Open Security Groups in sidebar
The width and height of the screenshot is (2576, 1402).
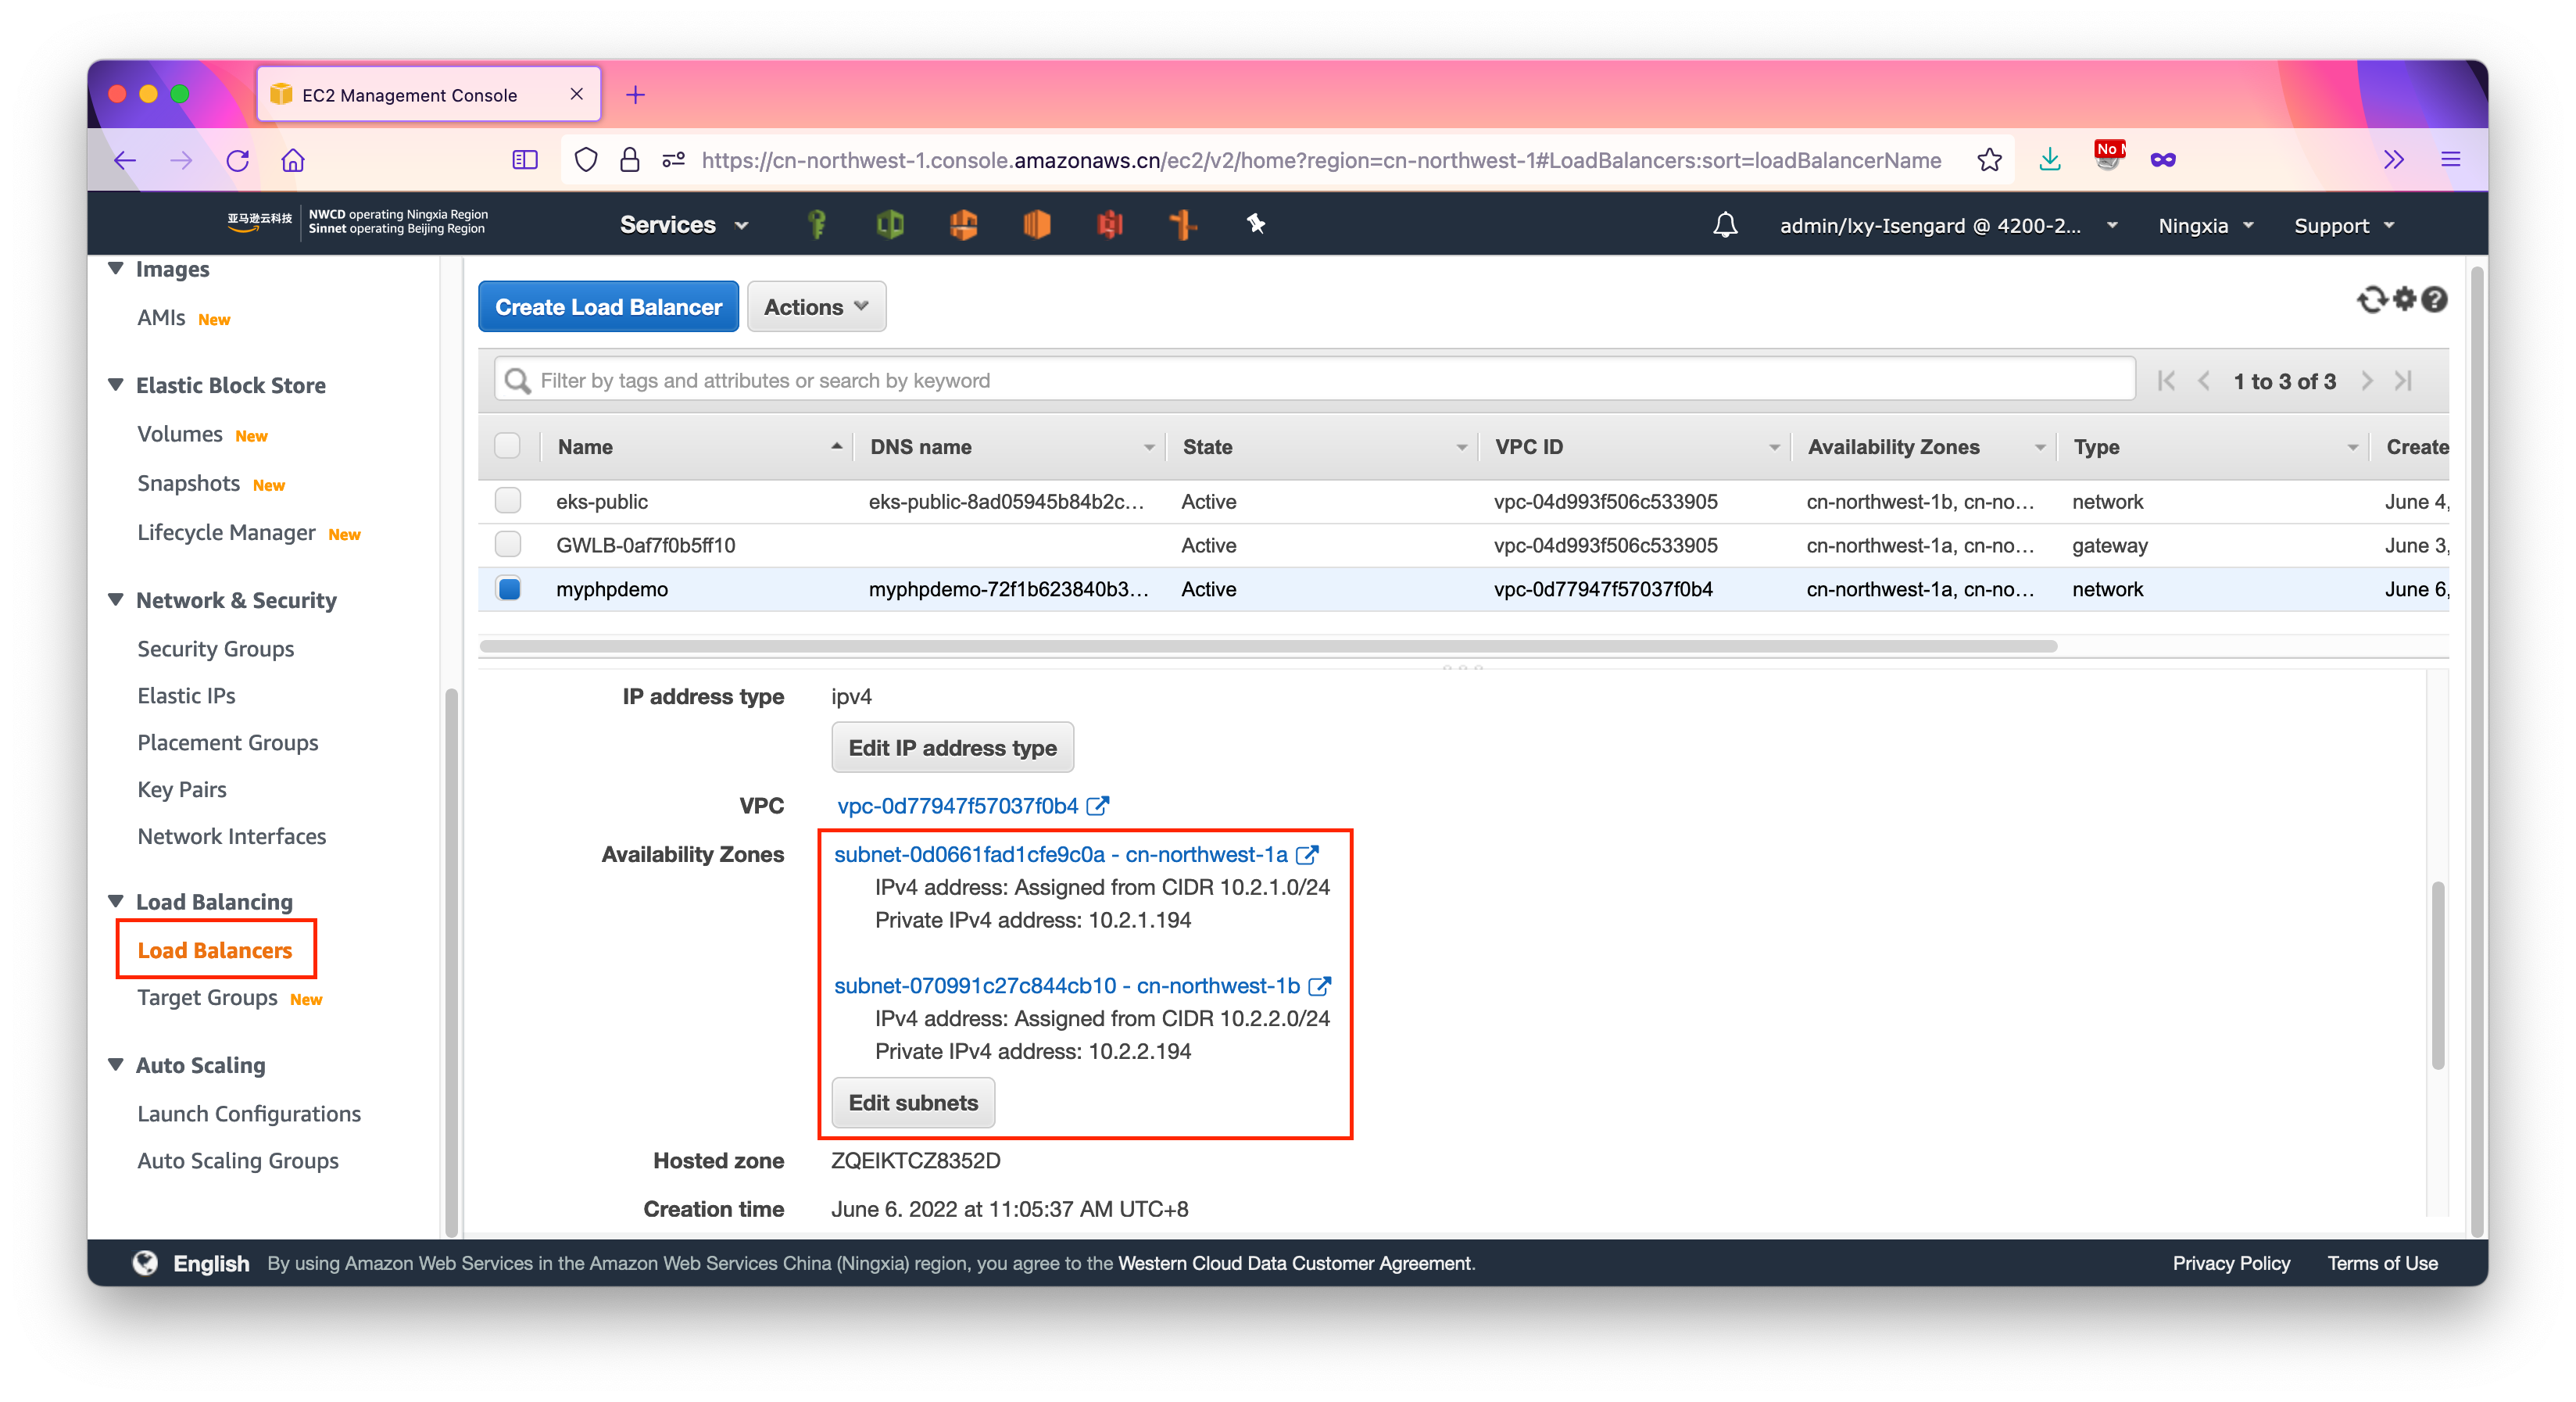point(215,648)
